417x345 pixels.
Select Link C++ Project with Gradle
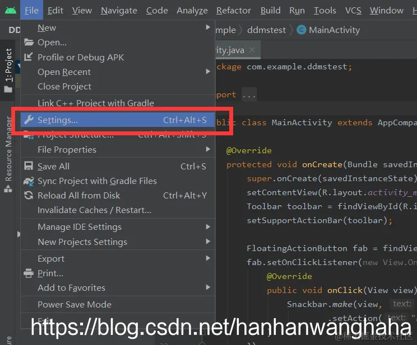click(118, 103)
